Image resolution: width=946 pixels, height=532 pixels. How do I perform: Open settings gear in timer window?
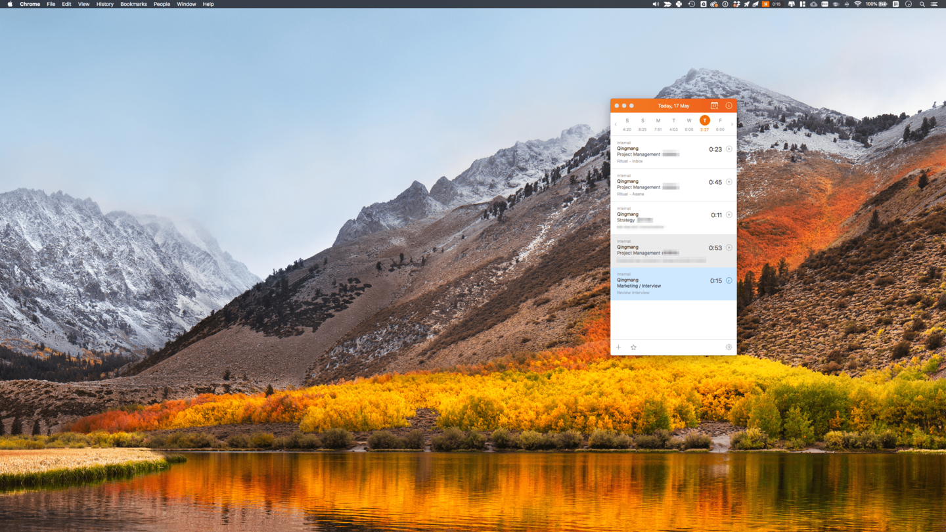tap(729, 347)
